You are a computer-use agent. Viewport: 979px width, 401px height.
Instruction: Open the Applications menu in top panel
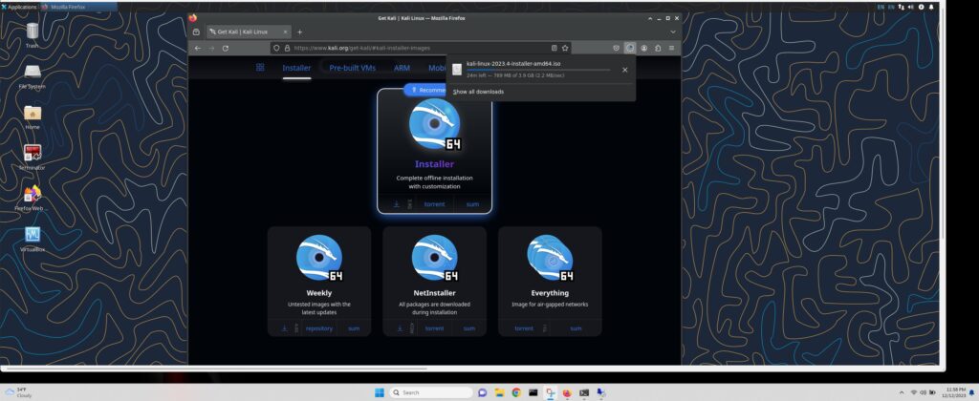[x=21, y=6]
